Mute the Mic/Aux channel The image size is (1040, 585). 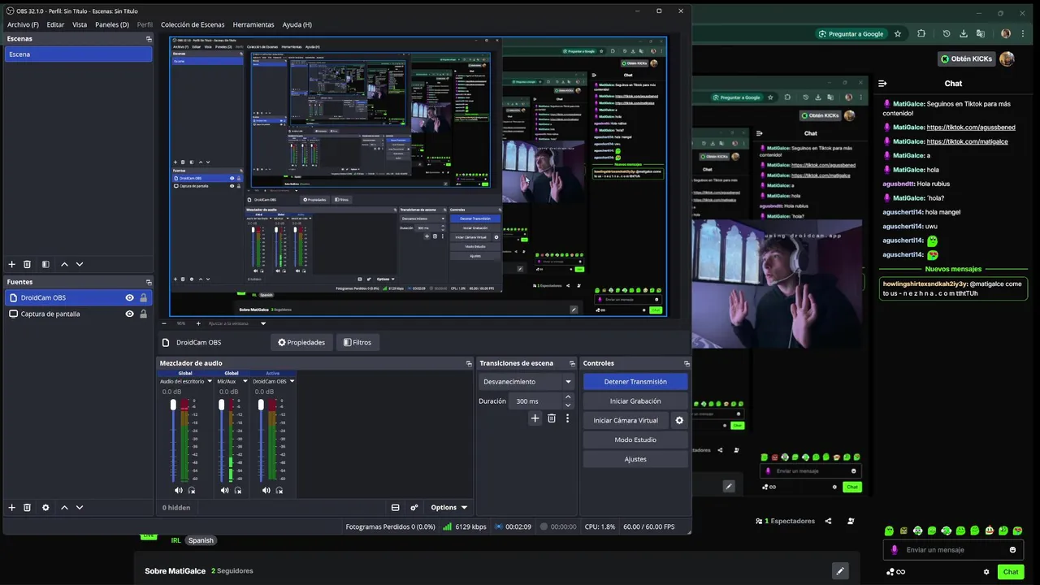(x=224, y=490)
